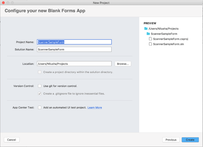Cancel the new project dialog

point(12,140)
